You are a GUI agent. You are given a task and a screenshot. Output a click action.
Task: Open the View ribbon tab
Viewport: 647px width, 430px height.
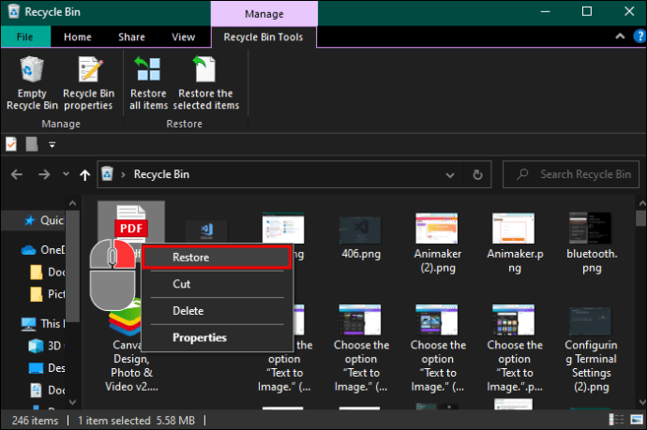183,37
